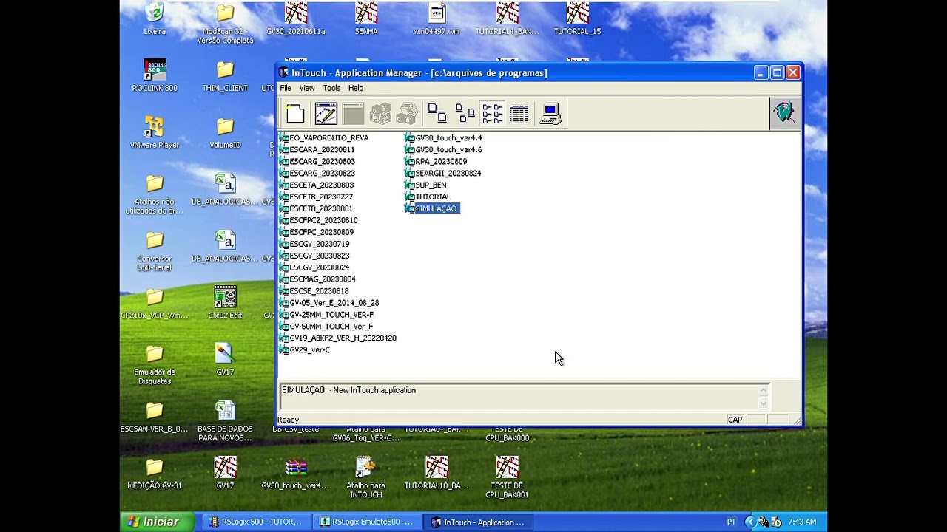Select ESCETA_20230803 application
947x532 pixels.
click(317, 185)
